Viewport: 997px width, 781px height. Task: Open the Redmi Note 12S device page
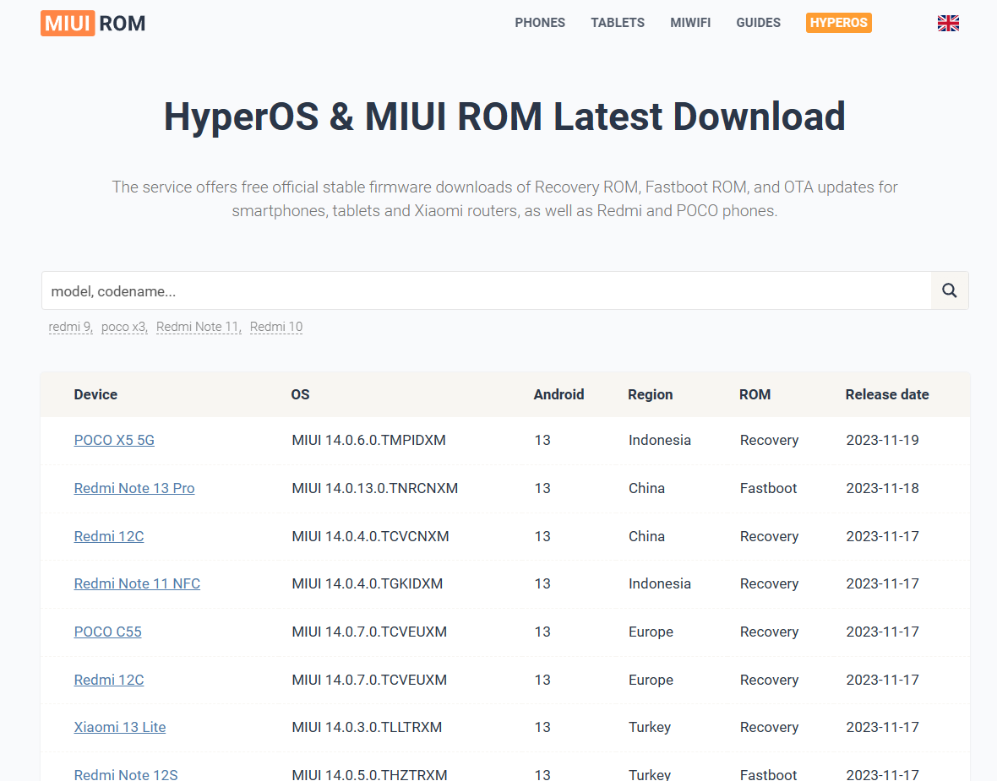(x=126, y=774)
